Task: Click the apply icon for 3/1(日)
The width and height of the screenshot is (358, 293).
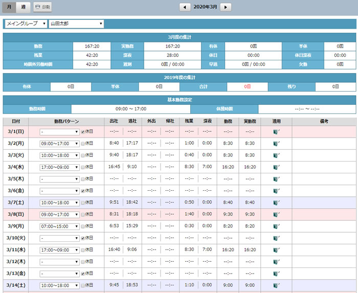Action: point(276,131)
